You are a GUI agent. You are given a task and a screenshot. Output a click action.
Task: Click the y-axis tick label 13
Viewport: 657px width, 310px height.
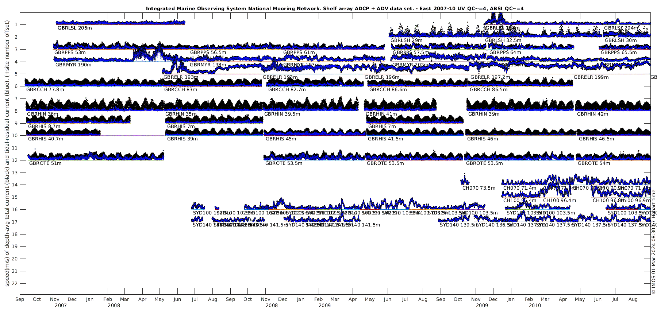15,173
